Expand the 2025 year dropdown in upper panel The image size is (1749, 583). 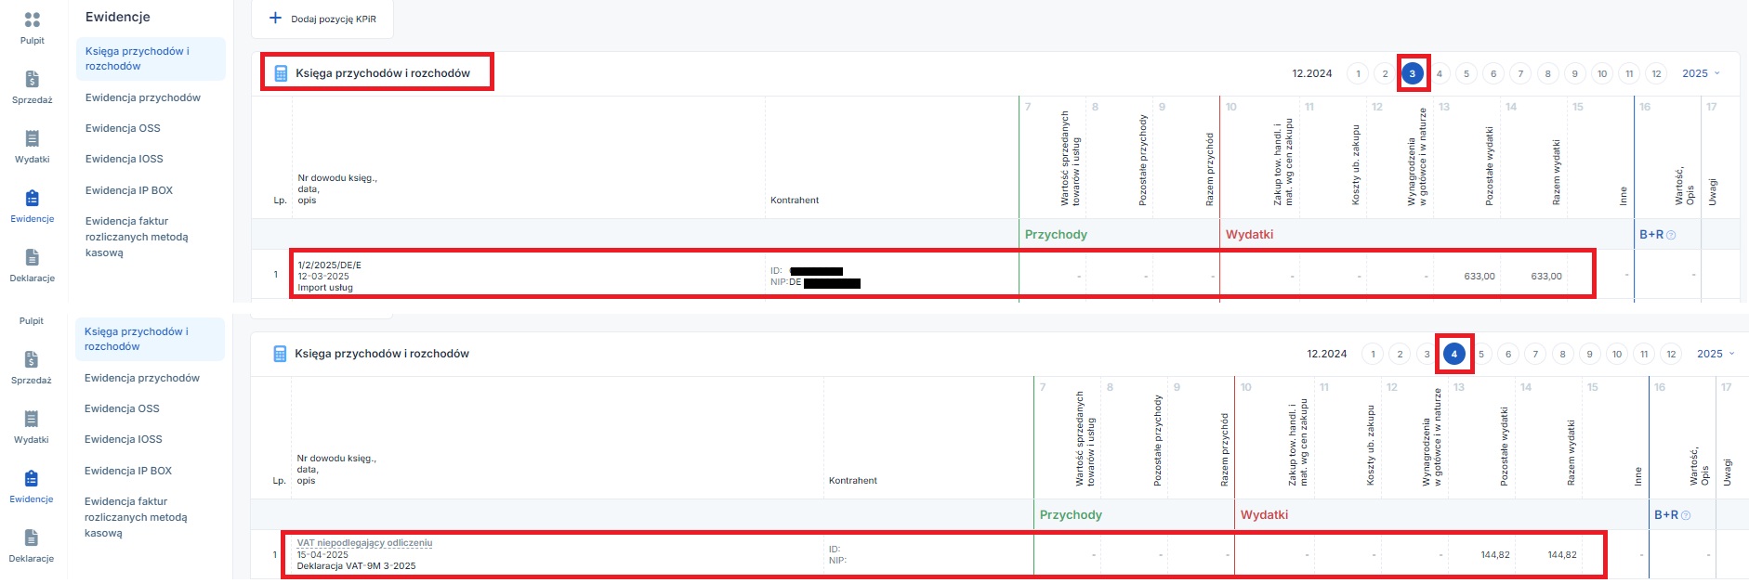(1701, 73)
